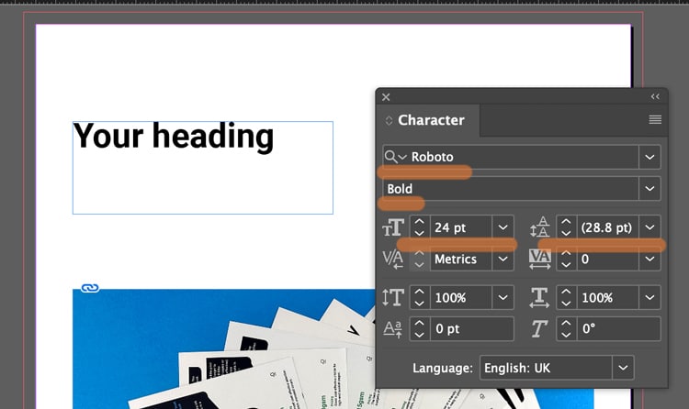Click the font search magnifier icon

(x=390, y=157)
